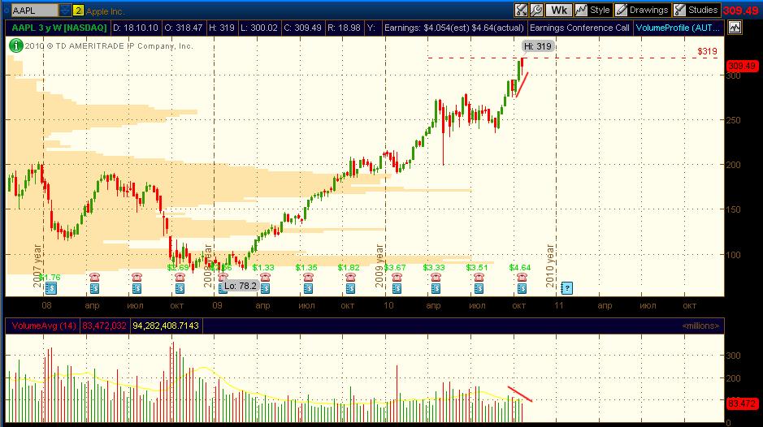Click the conference call phone icon under $2.69

[180, 277]
